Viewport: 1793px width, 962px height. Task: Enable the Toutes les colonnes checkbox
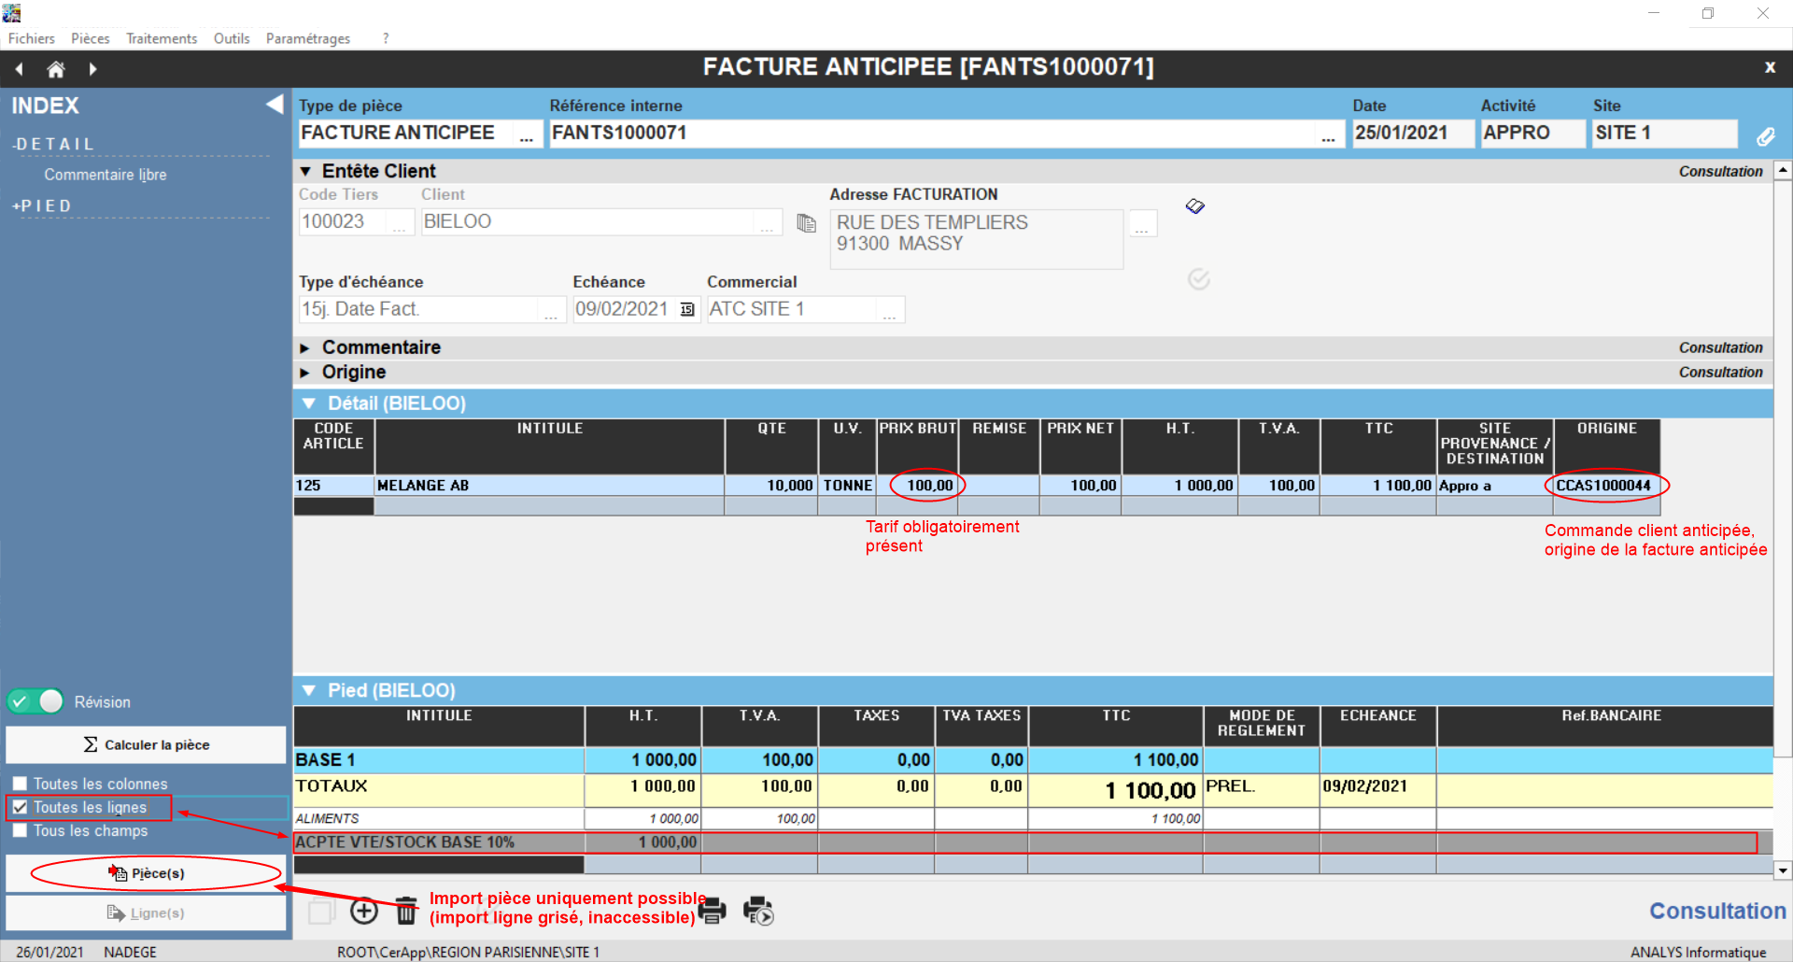[20, 784]
